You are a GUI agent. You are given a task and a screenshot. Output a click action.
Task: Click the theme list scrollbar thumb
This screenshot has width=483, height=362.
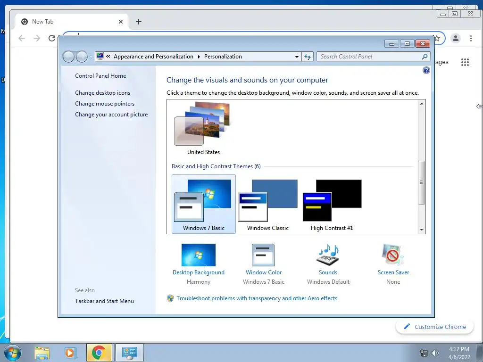click(x=421, y=182)
